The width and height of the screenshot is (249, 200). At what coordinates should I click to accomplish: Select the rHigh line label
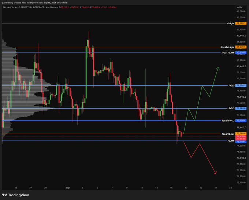[x=230, y=23]
